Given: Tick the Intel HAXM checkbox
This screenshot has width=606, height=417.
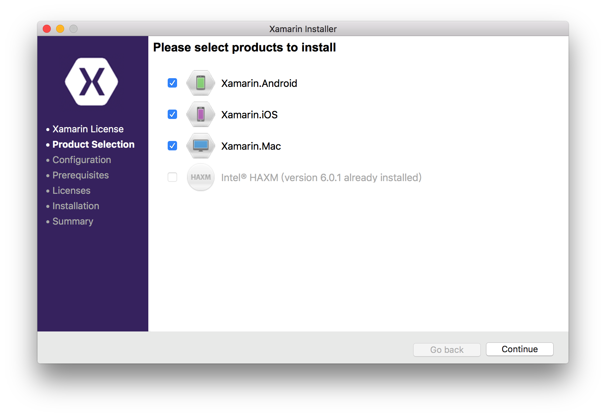Looking at the screenshot, I should pos(172,177).
